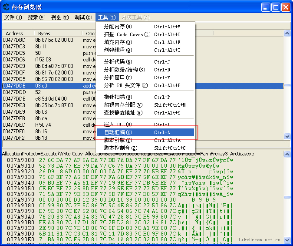The height and width of the screenshot is (246, 293).
Task: Click hex address 007A9070
Action: click(21, 200)
